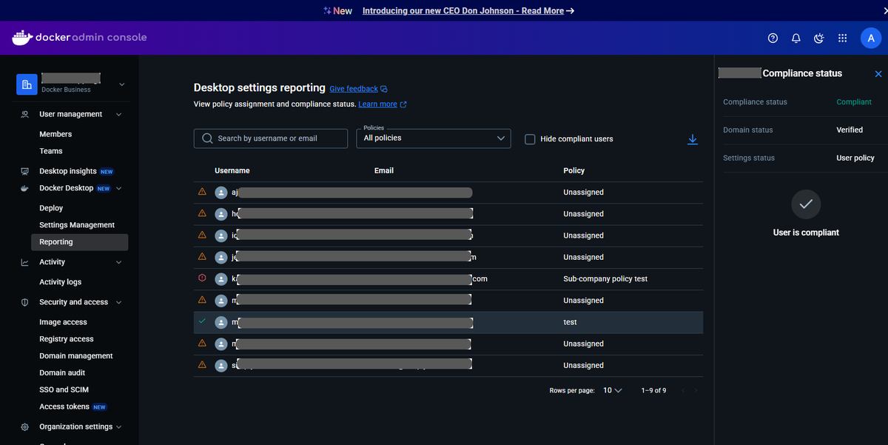Image resolution: width=888 pixels, height=445 pixels.
Task: Enable Hide compliant users
Action: pos(530,138)
